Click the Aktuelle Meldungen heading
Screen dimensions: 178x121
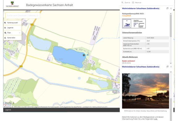tap(130, 57)
